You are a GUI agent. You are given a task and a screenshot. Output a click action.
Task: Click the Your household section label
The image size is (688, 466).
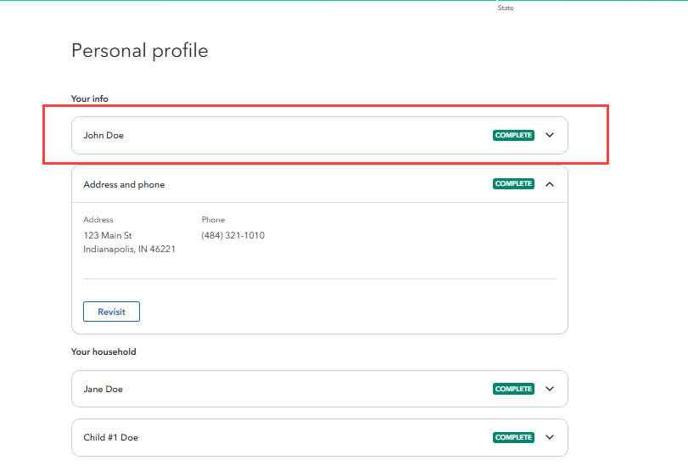[103, 351]
